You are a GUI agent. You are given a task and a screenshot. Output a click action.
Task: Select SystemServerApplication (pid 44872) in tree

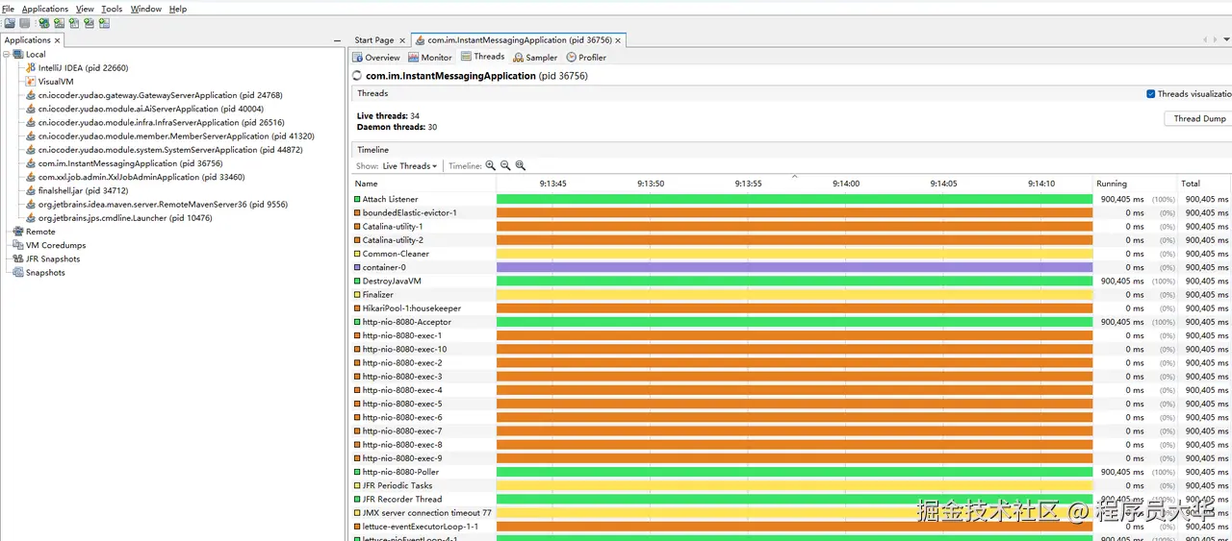pos(170,150)
